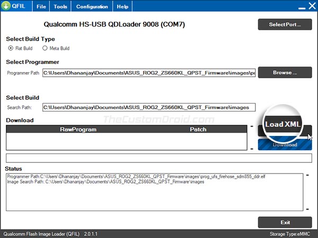Open the File menu
The image size is (318, 238).
41,6
